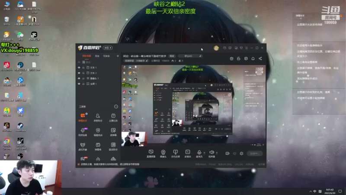Screen dimensions: 346x195
Task: Toggle visibility of the 文本 1 source
Action: click(79, 68)
